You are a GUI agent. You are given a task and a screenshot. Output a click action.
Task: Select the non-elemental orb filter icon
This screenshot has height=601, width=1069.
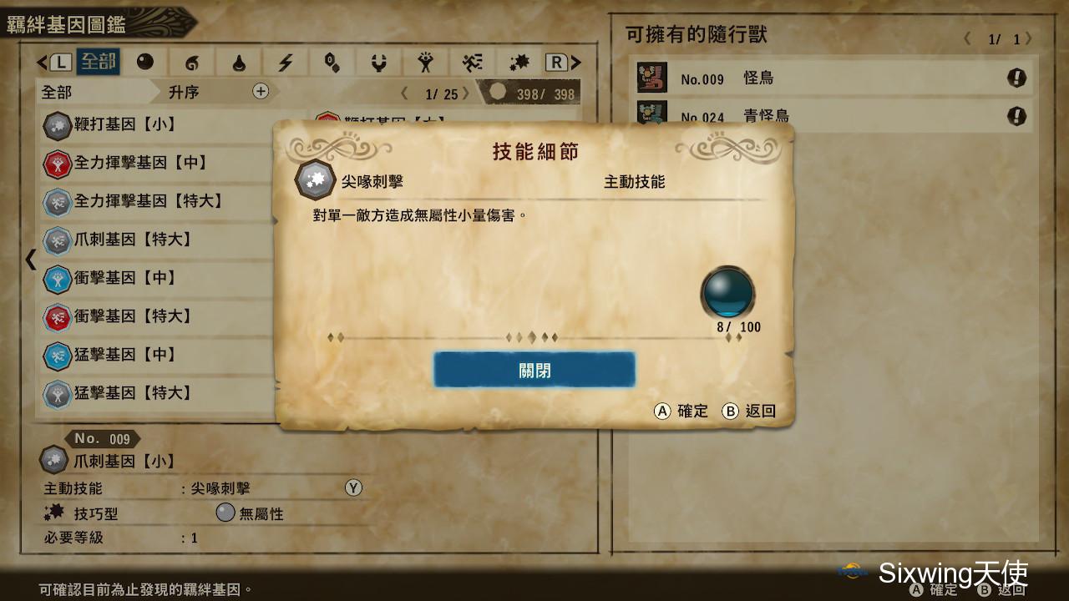coord(145,63)
